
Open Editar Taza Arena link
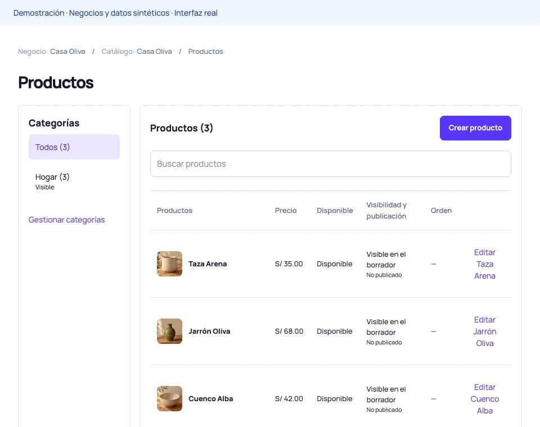[x=484, y=264]
